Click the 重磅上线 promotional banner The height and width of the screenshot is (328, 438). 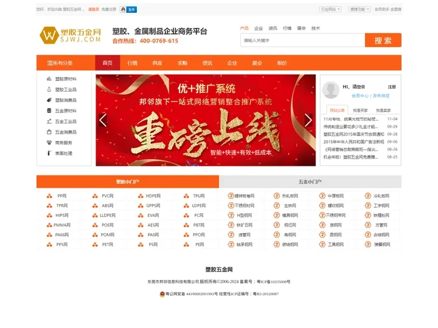point(206,120)
